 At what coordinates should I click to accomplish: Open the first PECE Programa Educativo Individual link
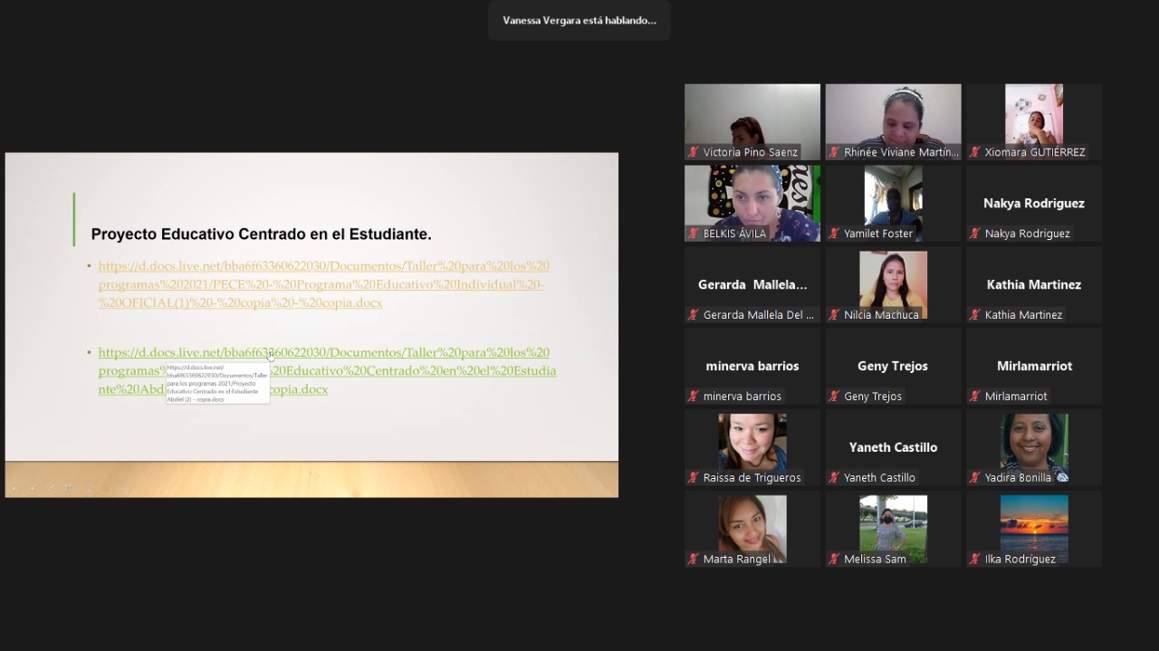pos(324,284)
